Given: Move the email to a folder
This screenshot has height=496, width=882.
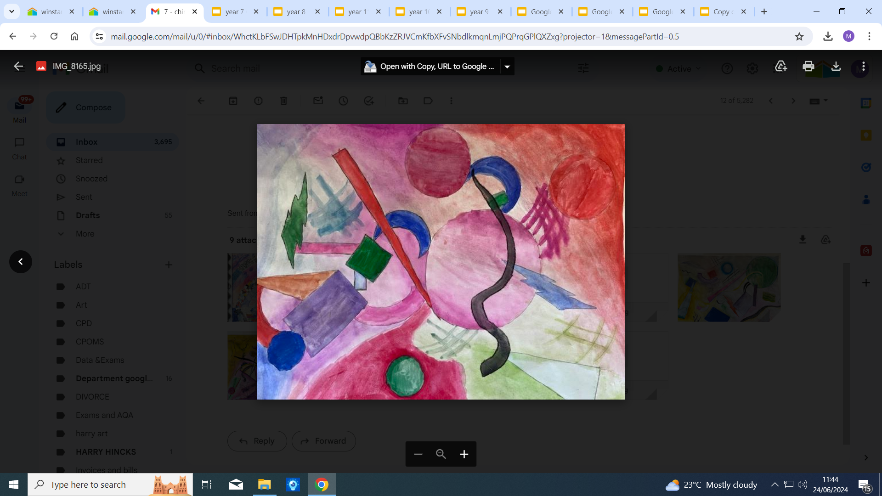Looking at the screenshot, I should click(403, 101).
